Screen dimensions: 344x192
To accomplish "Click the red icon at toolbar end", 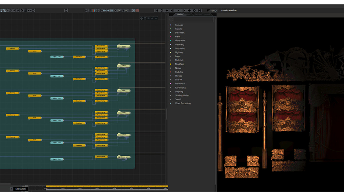I will tap(137, 11).
